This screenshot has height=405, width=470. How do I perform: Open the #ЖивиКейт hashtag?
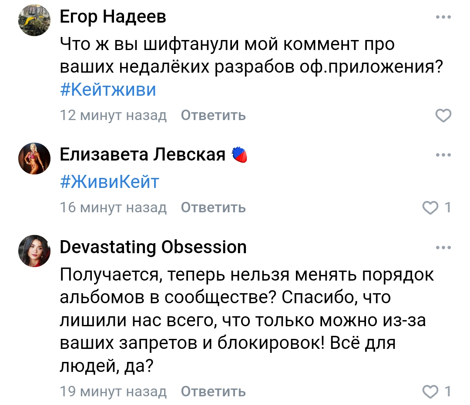tap(109, 182)
